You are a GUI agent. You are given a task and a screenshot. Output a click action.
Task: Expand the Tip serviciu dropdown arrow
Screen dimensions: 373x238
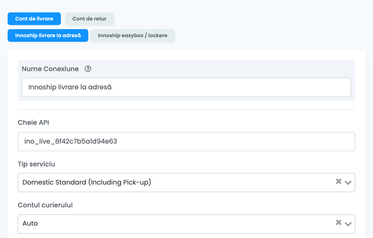pos(348,183)
